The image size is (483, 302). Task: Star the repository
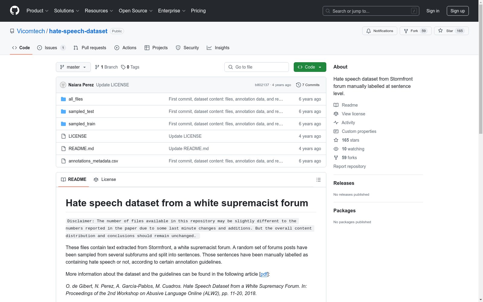point(451,31)
